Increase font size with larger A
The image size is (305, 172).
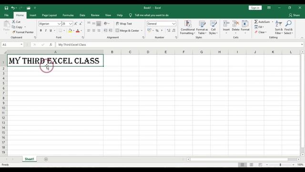[x=76, y=23]
